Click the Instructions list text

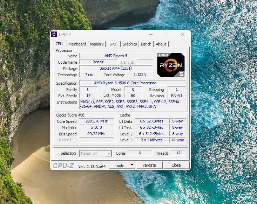coord(133,104)
